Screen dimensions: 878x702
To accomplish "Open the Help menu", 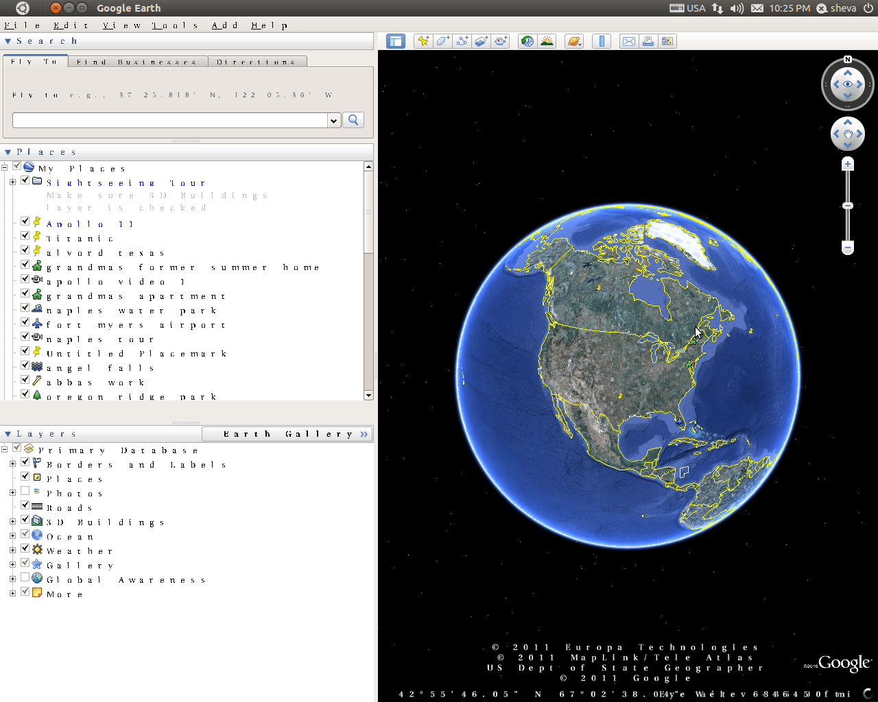I will pyautogui.click(x=270, y=25).
